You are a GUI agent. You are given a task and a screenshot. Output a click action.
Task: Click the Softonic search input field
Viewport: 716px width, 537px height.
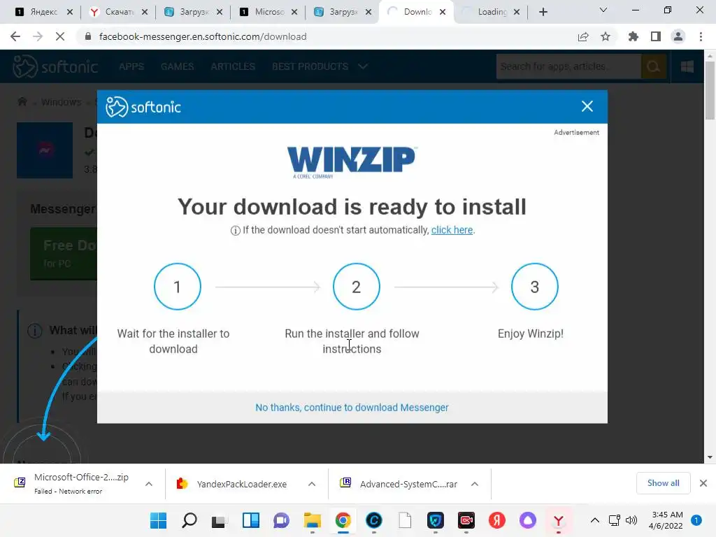pos(568,66)
